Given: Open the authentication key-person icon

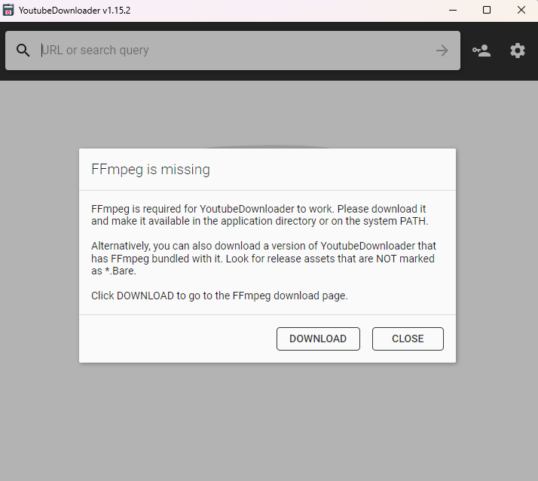Looking at the screenshot, I should coord(481,51).
